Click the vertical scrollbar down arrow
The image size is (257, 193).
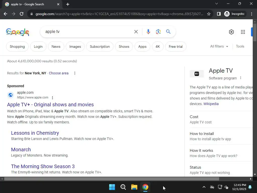[255, 174]
